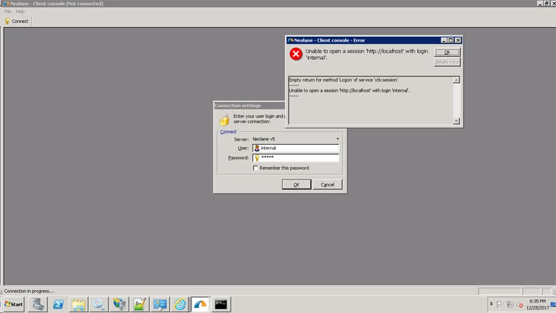Open the command prompt taskbar icon
This screenshot has width=556, height=313.
[220, 305]
